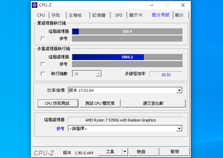Image resolution: width=223 pixels, height=158 pixels.
Task: Click 測試 CPU 穩定度 button
Action: (x=100, y=103)
